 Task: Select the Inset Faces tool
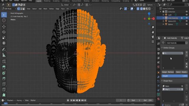4,73
